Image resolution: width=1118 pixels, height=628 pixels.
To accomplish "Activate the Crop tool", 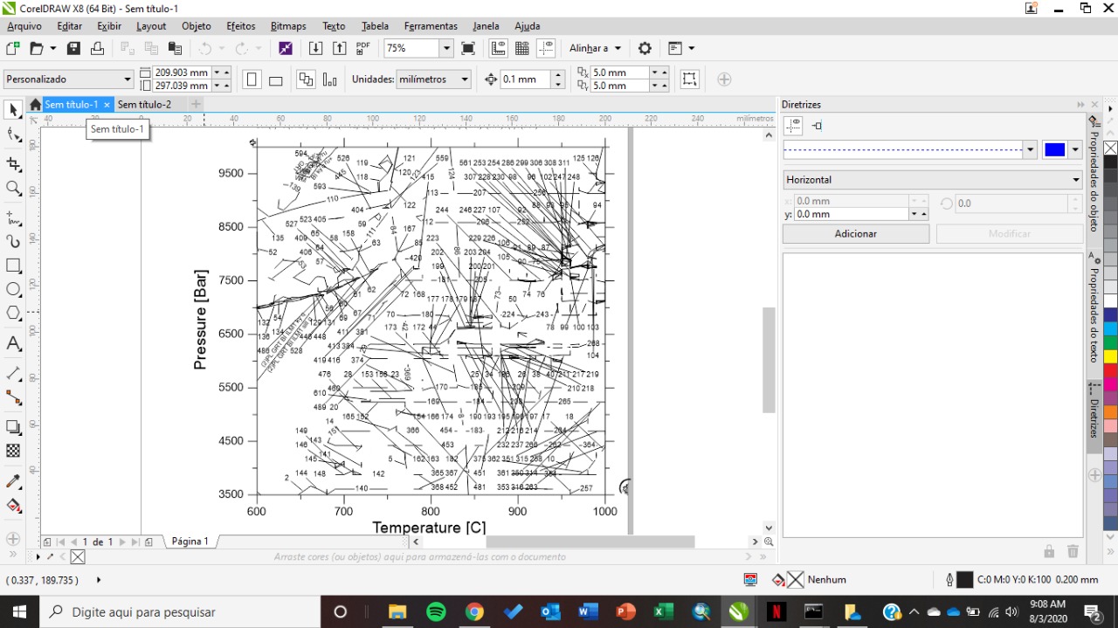I will pyautogui.click(x=13, y=164).
